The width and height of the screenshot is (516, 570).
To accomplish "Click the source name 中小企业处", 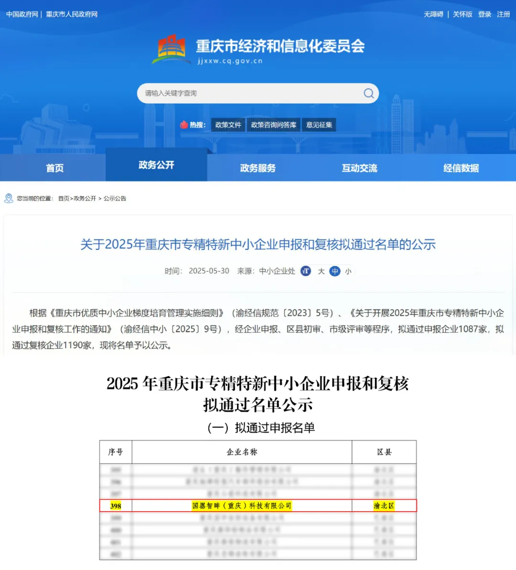I will pos(277,271).
